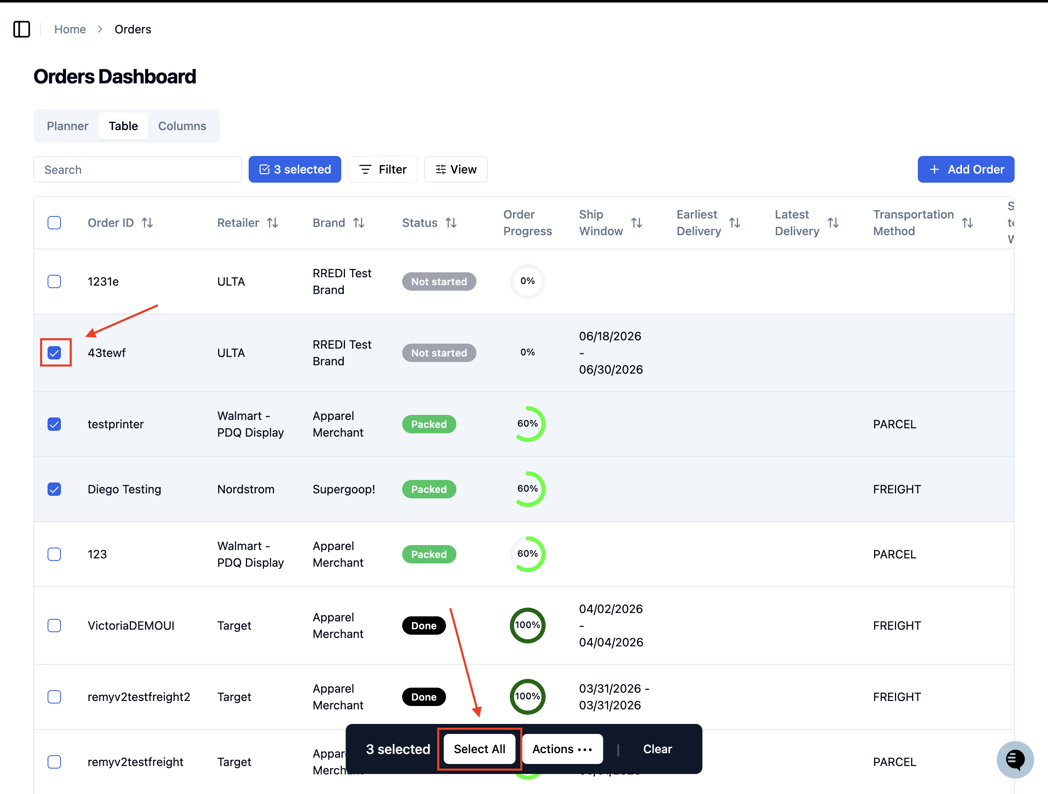1048x794 pixels.
Task: Check the box for order 1231e
Action: point(55,281)
